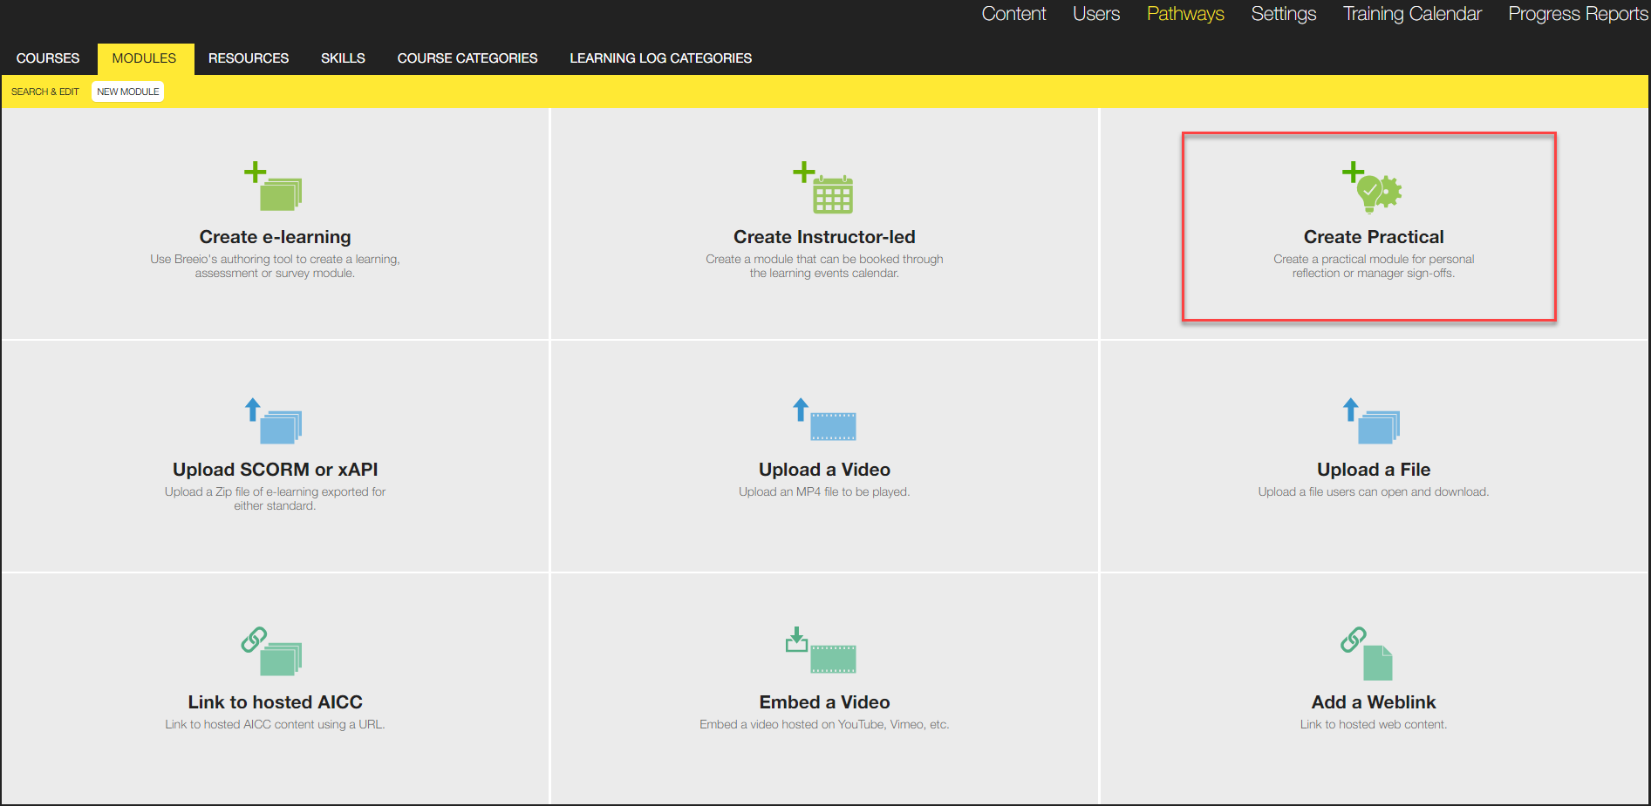1651x806 pixels.
Task: Select Upload a Video heading
Action: (x=824, y=470)
